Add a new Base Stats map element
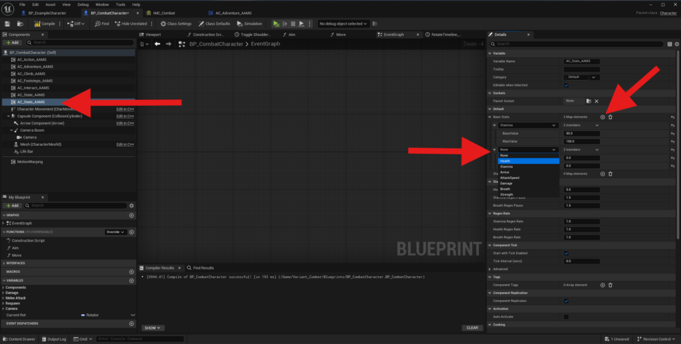 click(x=603, y=117)
